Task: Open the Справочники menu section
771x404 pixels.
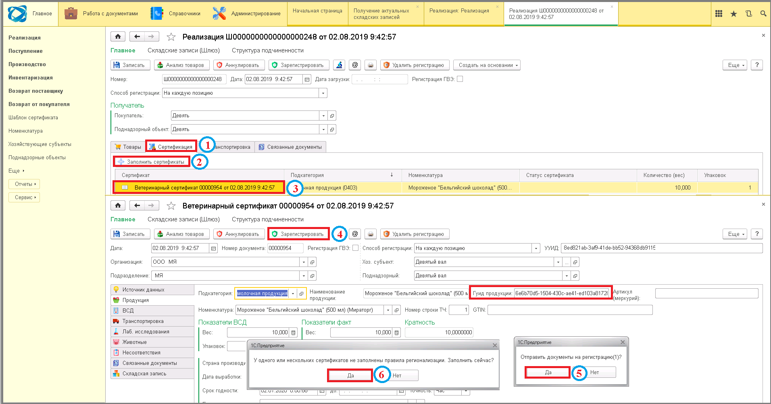Action: 175,14
